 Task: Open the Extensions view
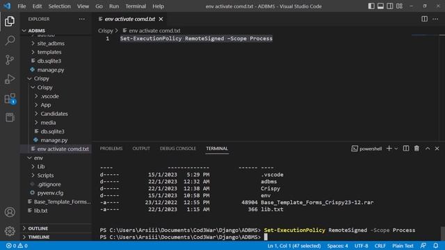point(10,99)
